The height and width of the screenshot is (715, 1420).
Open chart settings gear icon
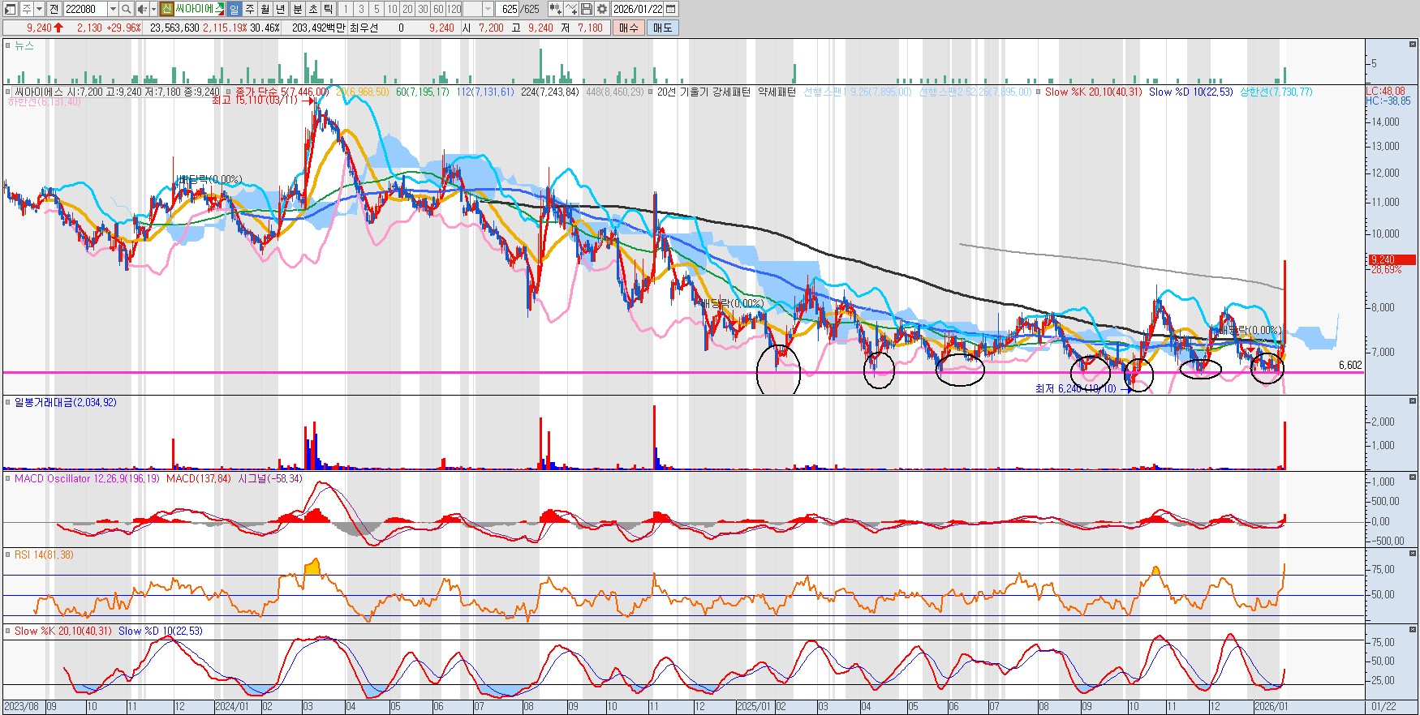point(602,9)
